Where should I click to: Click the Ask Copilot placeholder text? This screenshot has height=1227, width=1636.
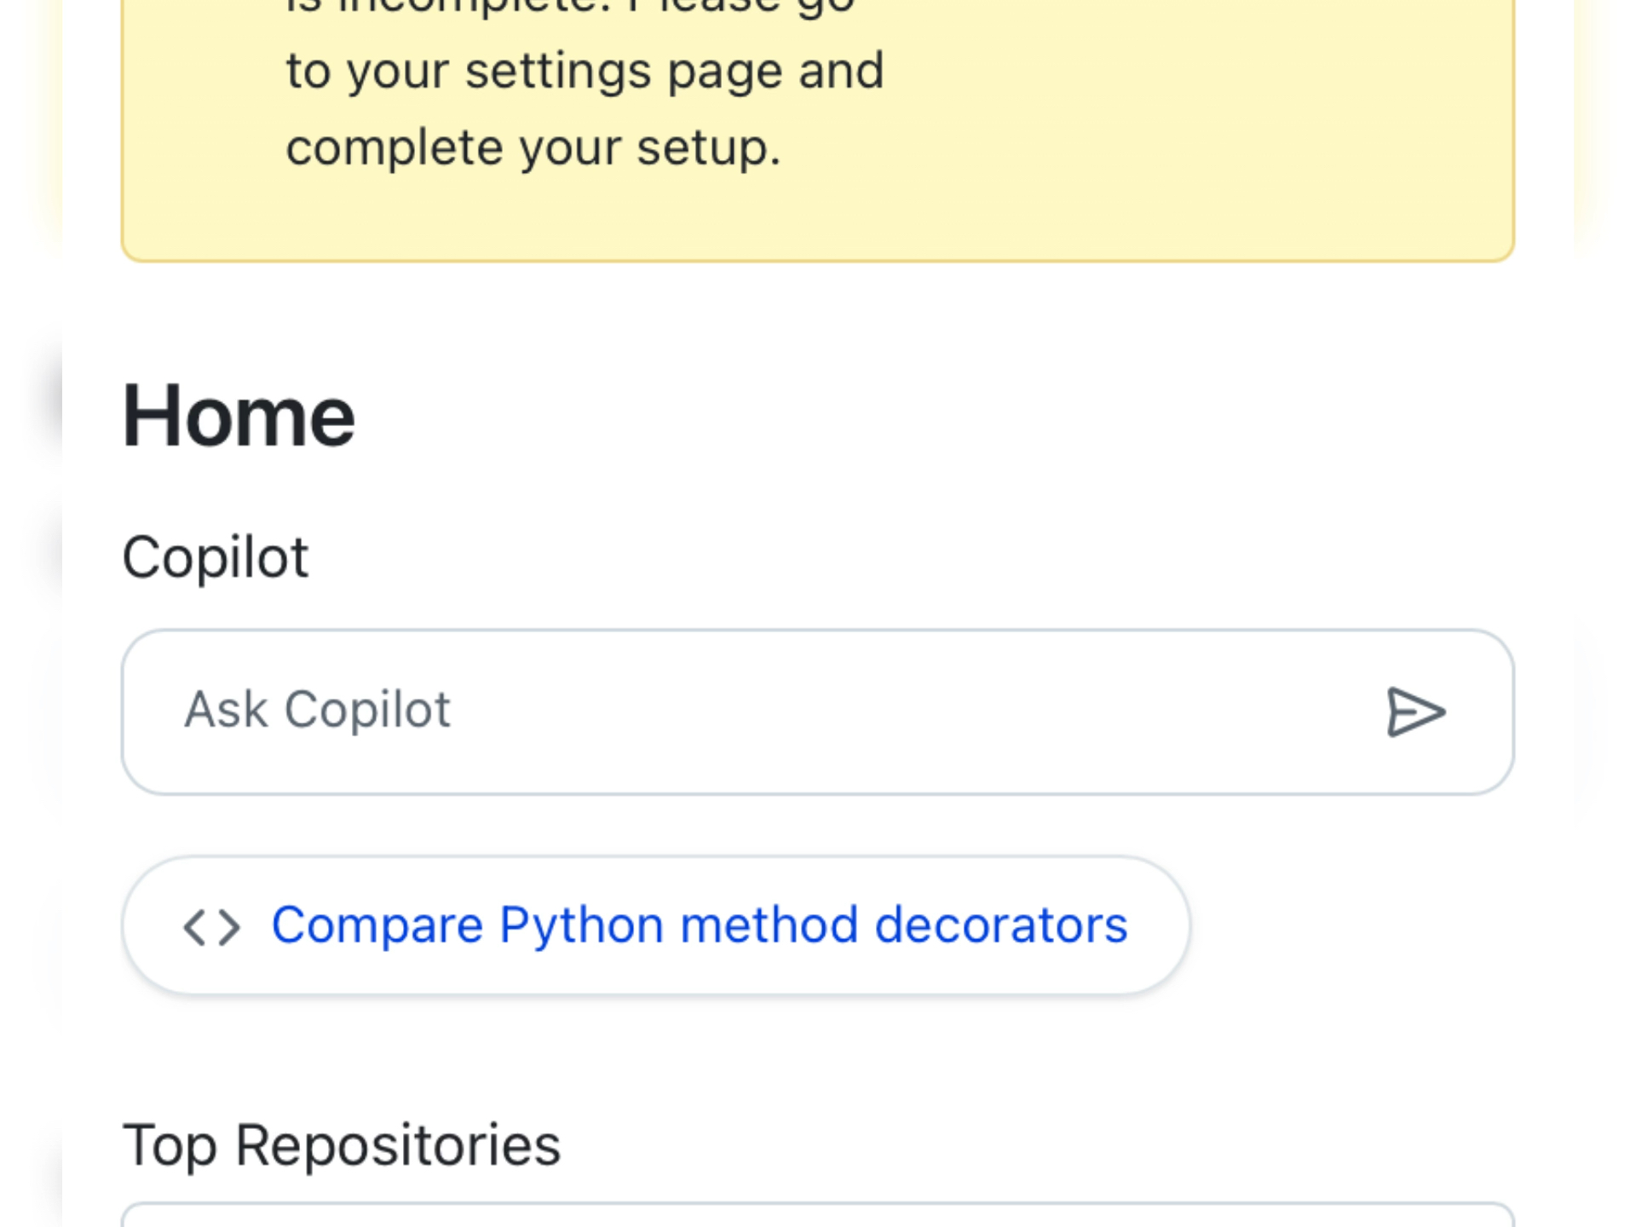(x=317, y=710)
